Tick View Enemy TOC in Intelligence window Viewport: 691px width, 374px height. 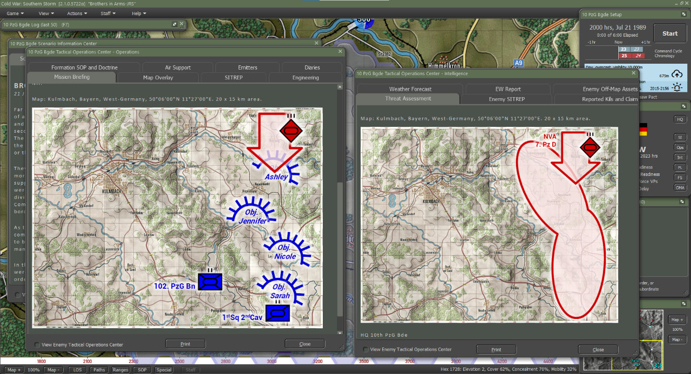click(x=366, y=350)
